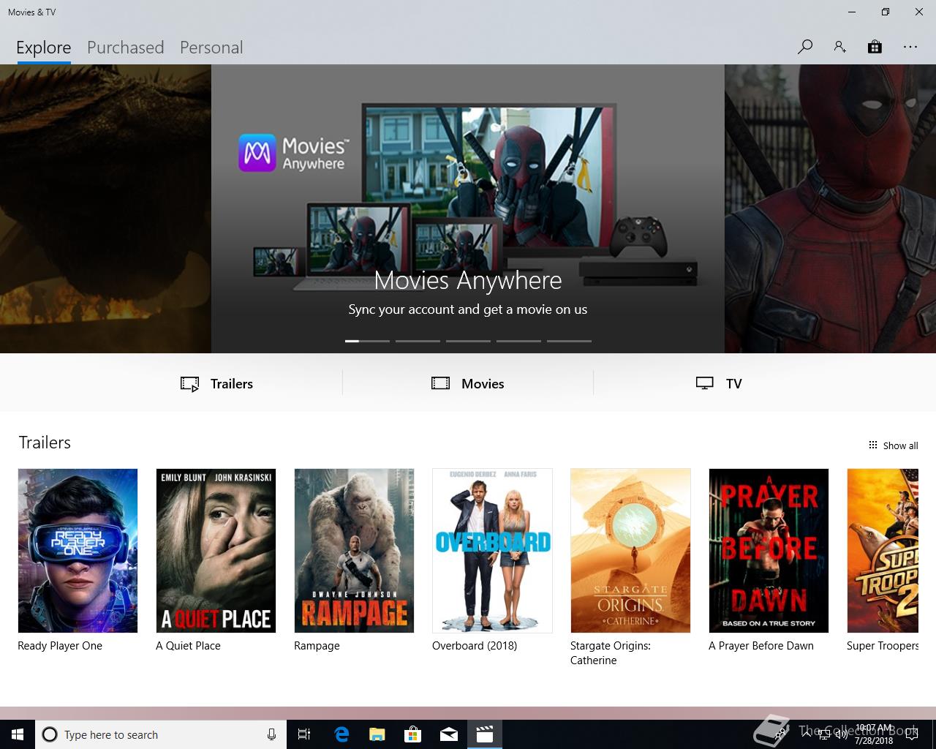Image resolution: width=936 pixels, height=749 pixels.
Task: Open the Windows Start button
Action: [18, 734]
